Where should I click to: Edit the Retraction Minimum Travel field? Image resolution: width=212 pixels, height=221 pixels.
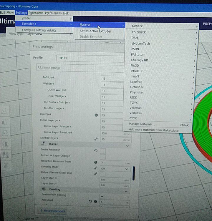point(115,163)
